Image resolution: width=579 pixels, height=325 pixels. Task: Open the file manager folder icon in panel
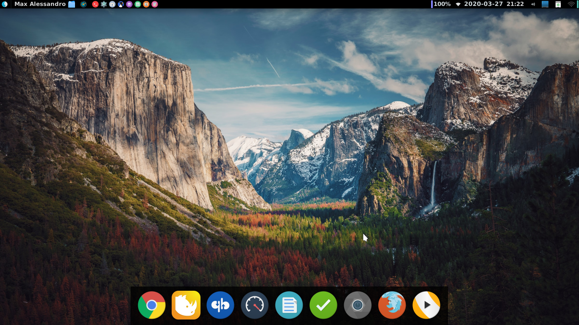(72, 4)
